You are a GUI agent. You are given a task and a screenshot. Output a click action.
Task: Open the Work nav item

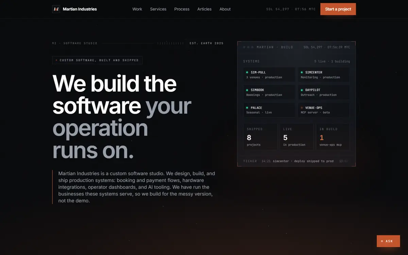137,9
